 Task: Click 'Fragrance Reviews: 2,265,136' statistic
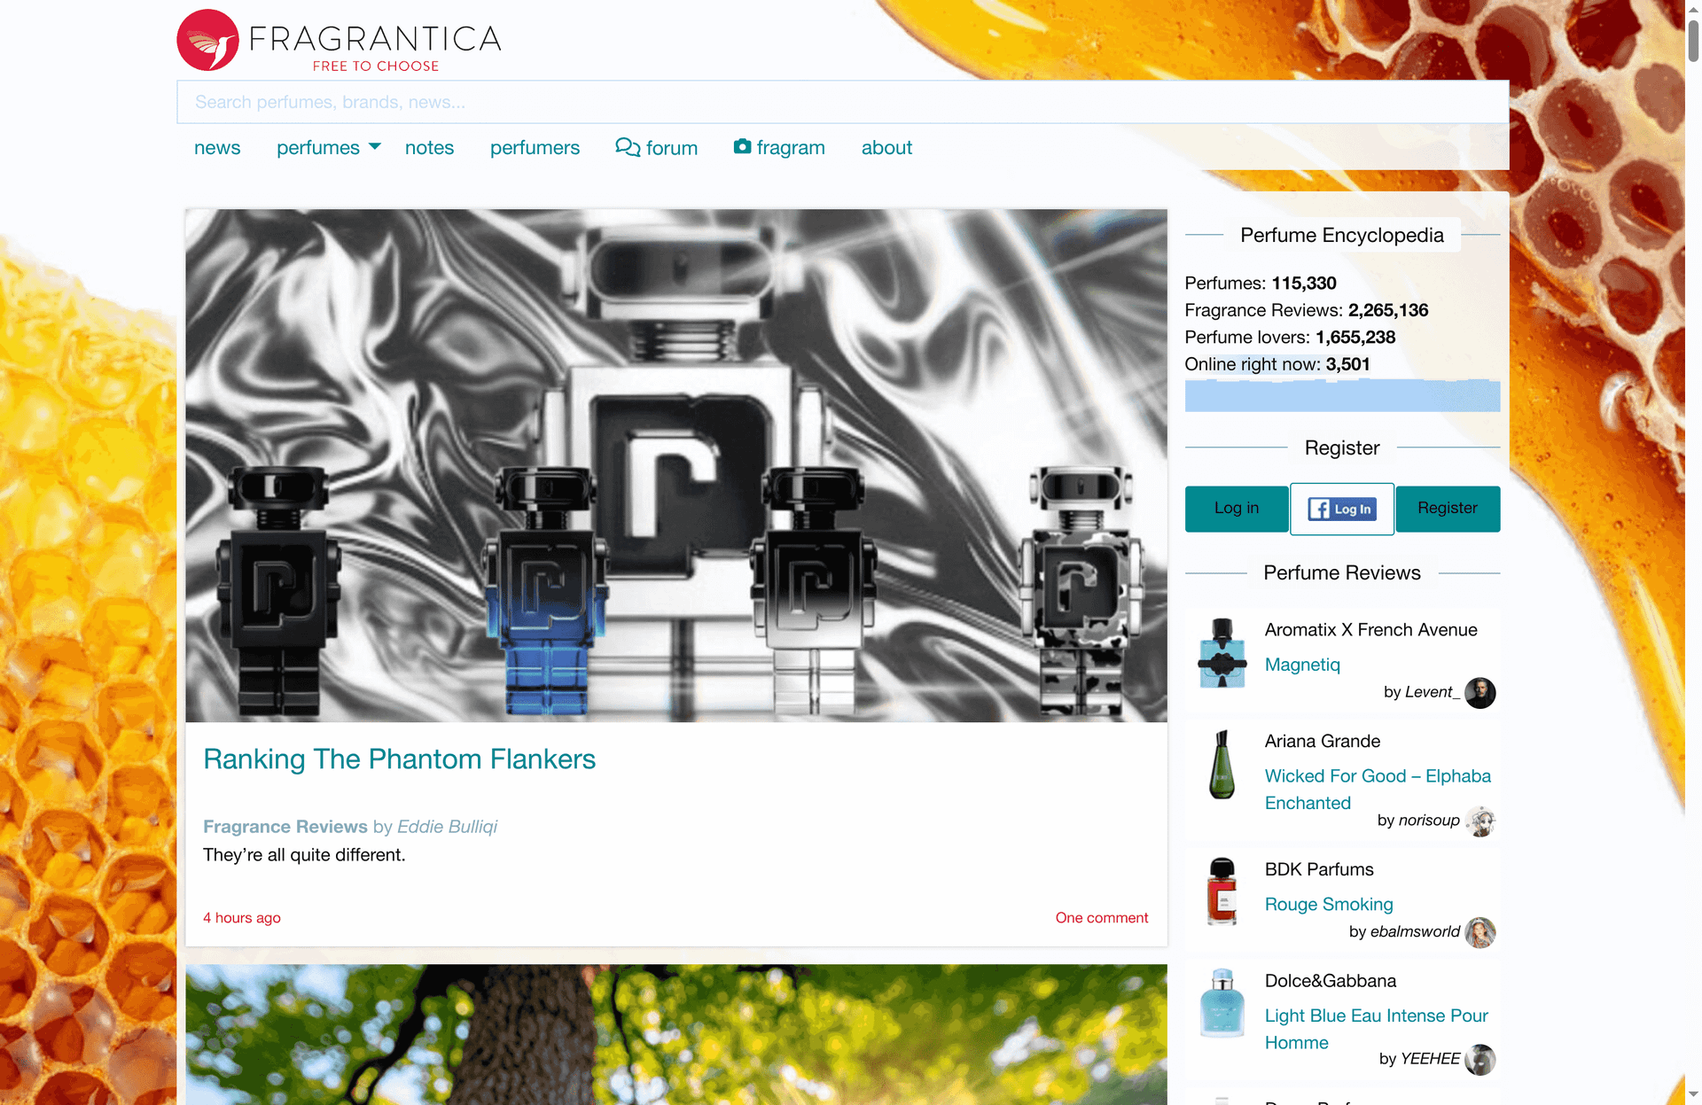point(1307,310)
